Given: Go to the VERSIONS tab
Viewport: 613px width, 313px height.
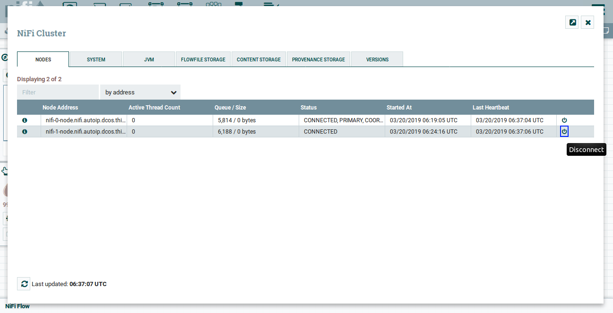Looking at the screenshot, I should pos(377,59).
